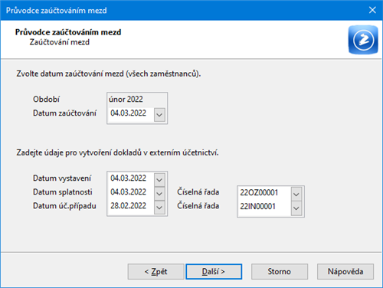Expand the 22IN00001 číselná řada dropdown
The width and height of the screenshot is (383, 288).
pos(296,208)
